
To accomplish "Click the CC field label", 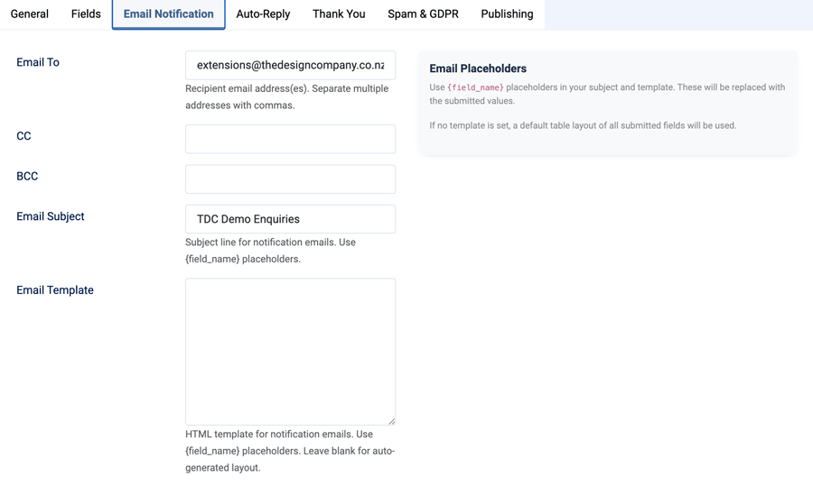I will (23, 136).
